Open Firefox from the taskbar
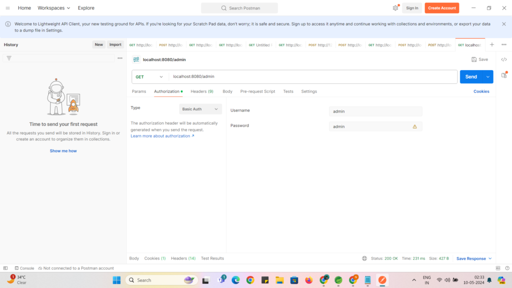Viewport: 512px width, 288px height. (x=308, y=280)
